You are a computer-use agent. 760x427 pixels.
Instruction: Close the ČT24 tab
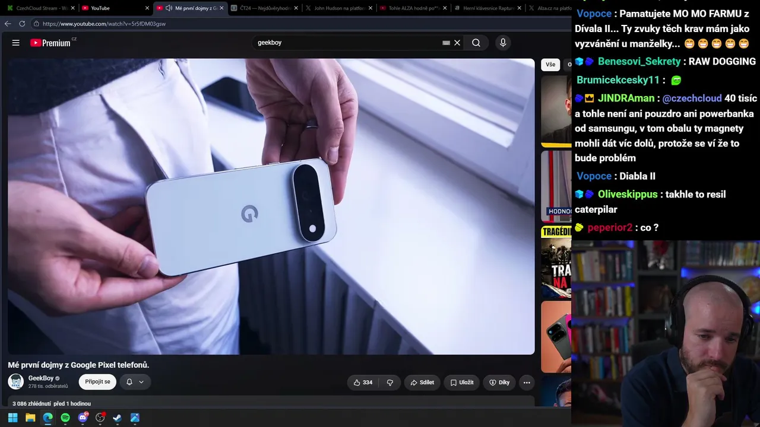click(x=296, y=8)
